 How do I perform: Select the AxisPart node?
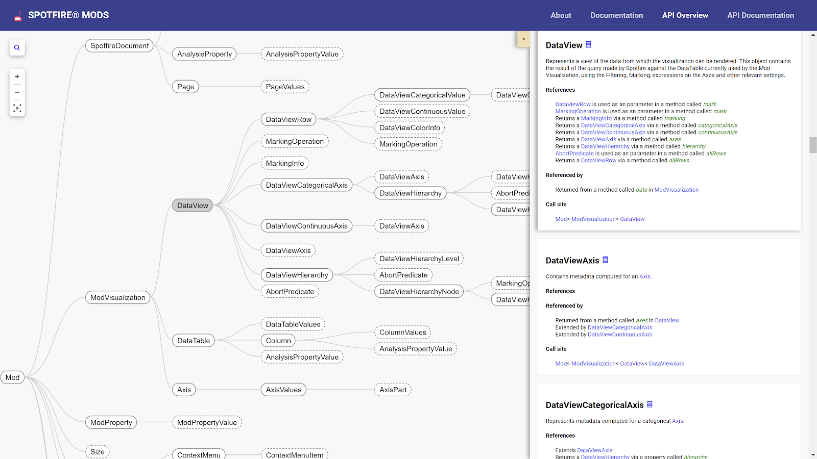[x=393, y=390]
